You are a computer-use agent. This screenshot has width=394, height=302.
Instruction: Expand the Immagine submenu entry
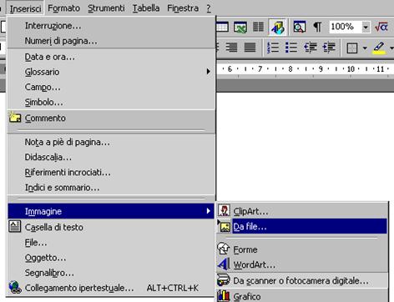[111, 211]
